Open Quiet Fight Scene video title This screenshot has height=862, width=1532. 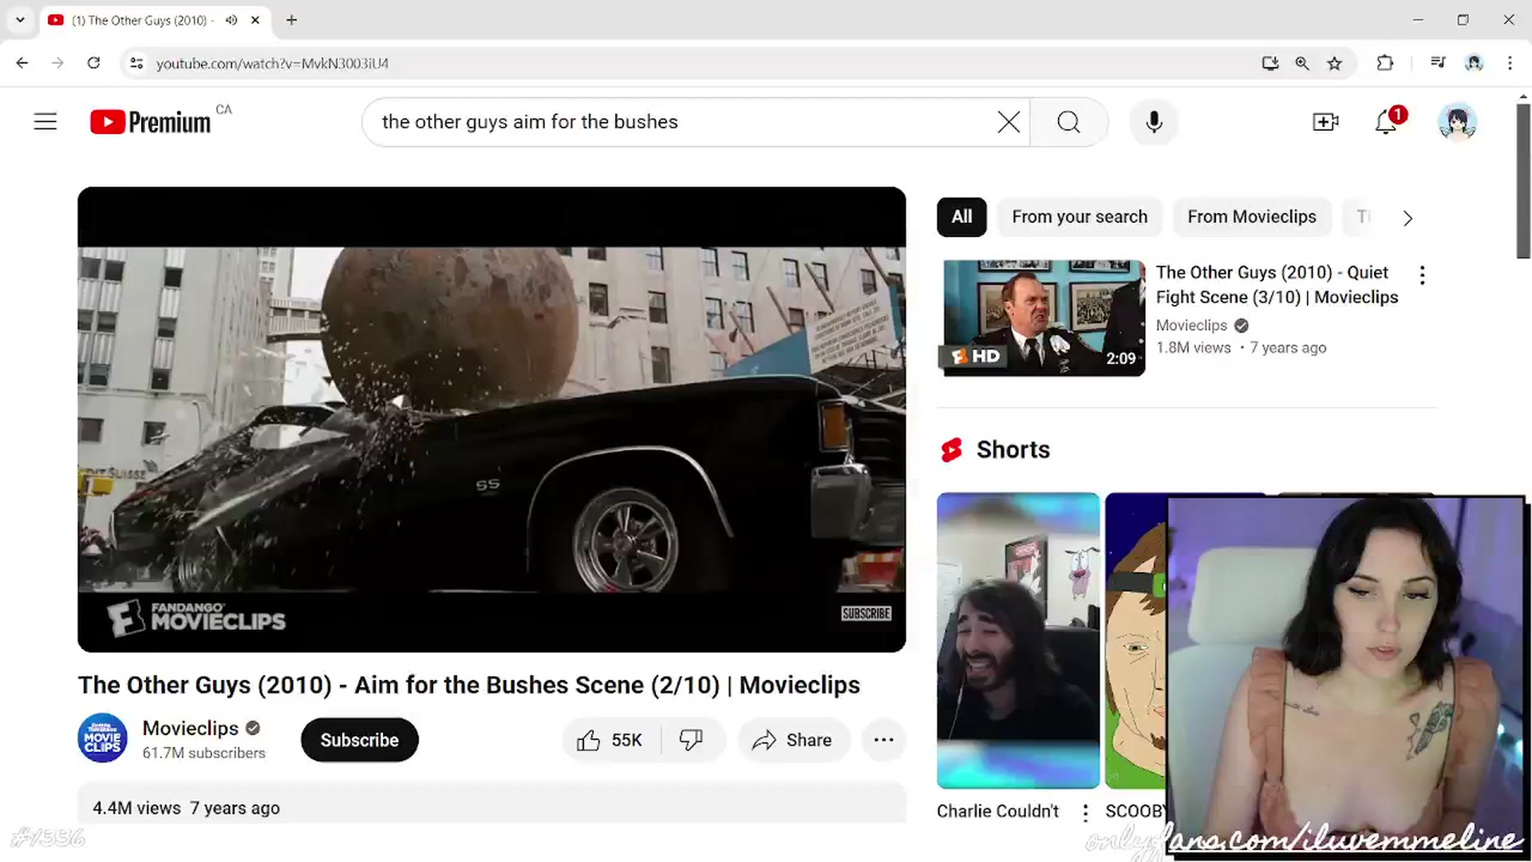coord(1277,285)
